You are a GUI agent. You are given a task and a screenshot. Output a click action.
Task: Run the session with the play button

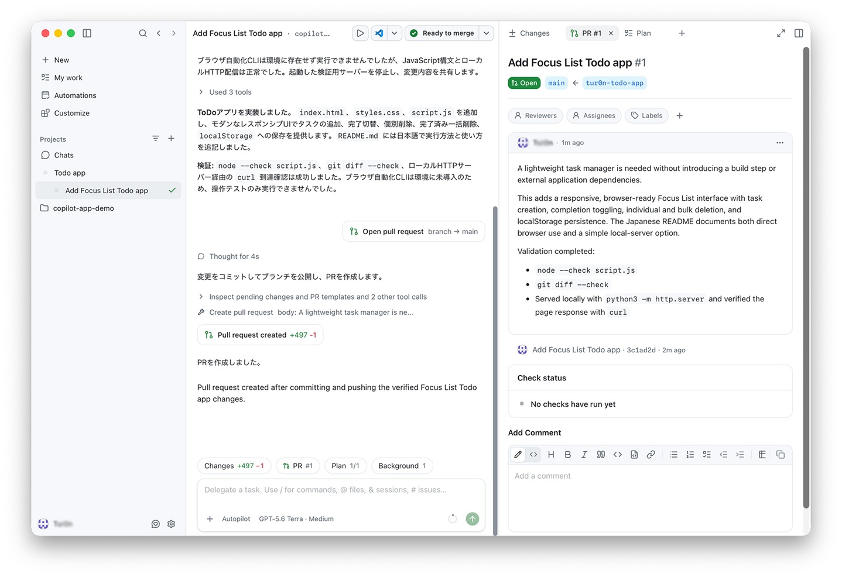coord(360,33)
